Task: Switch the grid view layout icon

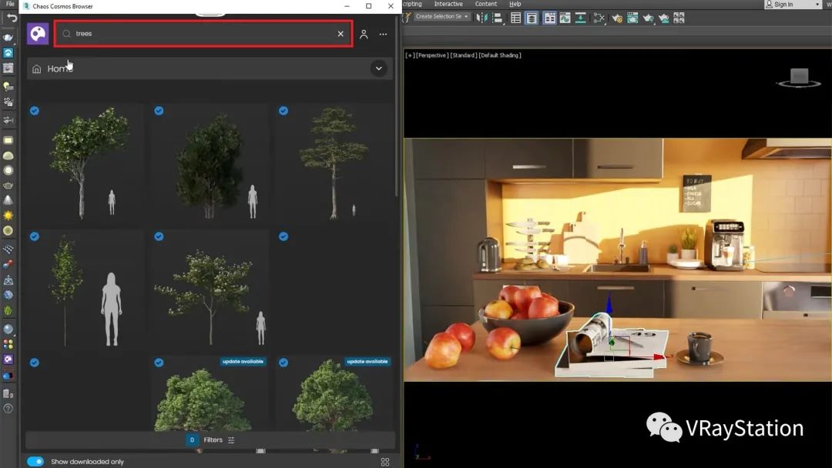Action: coord(385,462)
